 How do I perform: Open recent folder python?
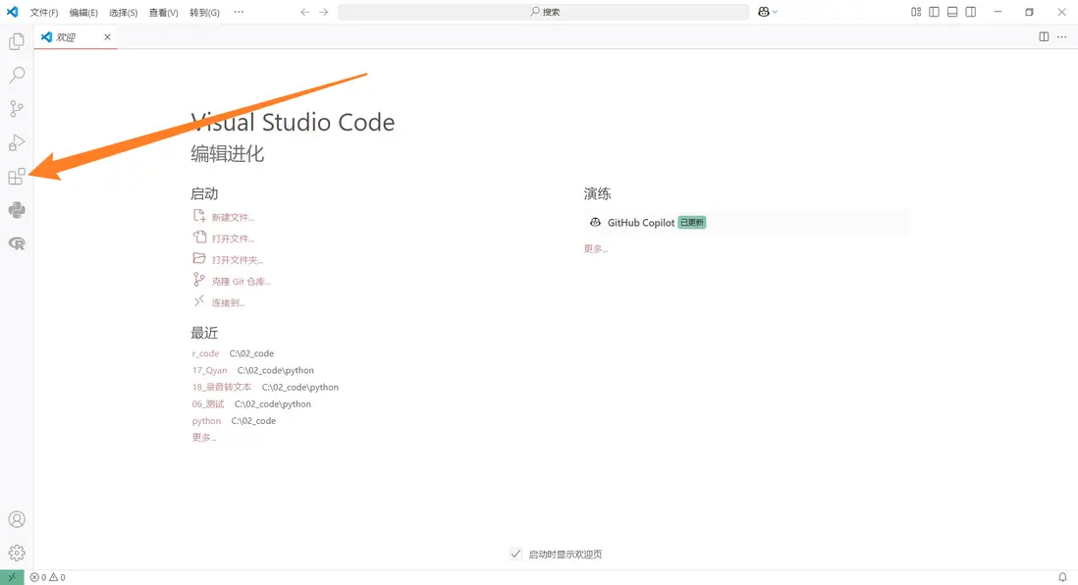coord(206,421)
